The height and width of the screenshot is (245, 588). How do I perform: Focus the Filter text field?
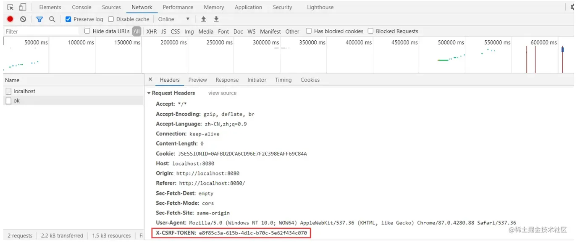(41, 31)
